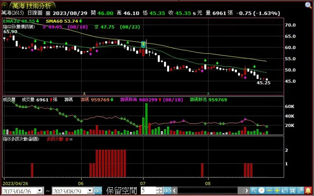Click the GO button after 保留空間
Viewport: 314px width, 196px height.
168,190
